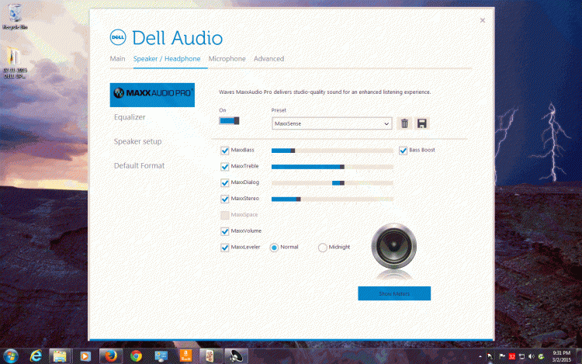The height and width of the screenshot is (364, 582).
Task: Click the MaxxTreble slider handle
Action: [342, 167]
